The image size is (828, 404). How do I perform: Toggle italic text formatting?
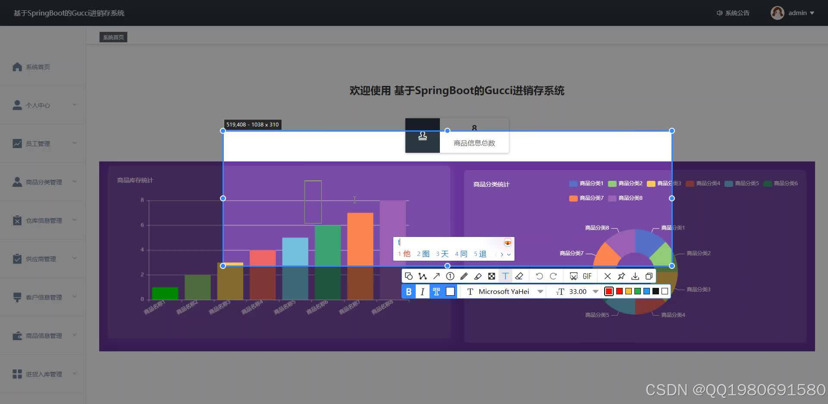422,292
